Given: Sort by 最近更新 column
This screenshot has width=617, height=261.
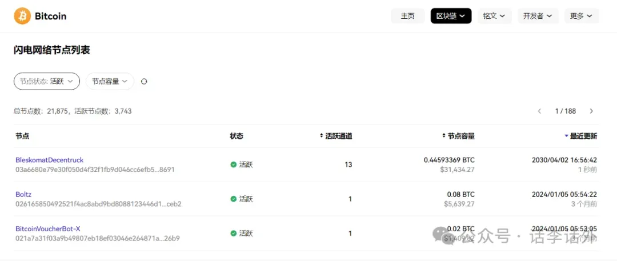Looking at the screenshot, I should click(x=581, y=136).
